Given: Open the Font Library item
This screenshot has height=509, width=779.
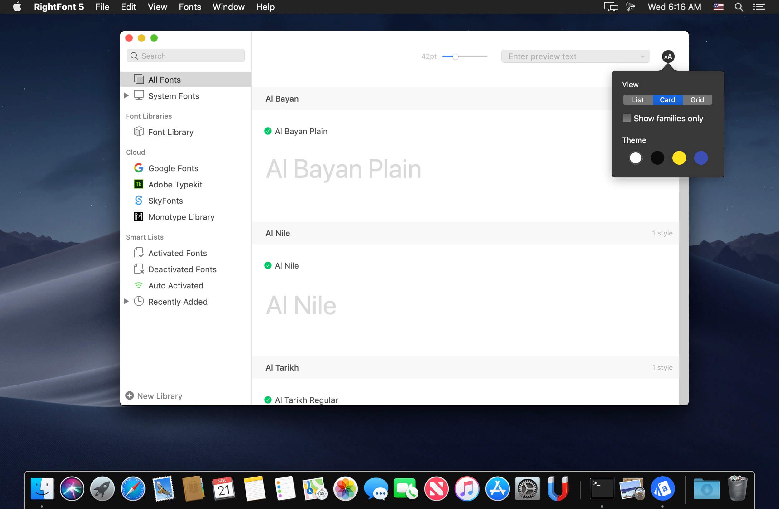Looking at the screenshot, I should tap(170, 132).
